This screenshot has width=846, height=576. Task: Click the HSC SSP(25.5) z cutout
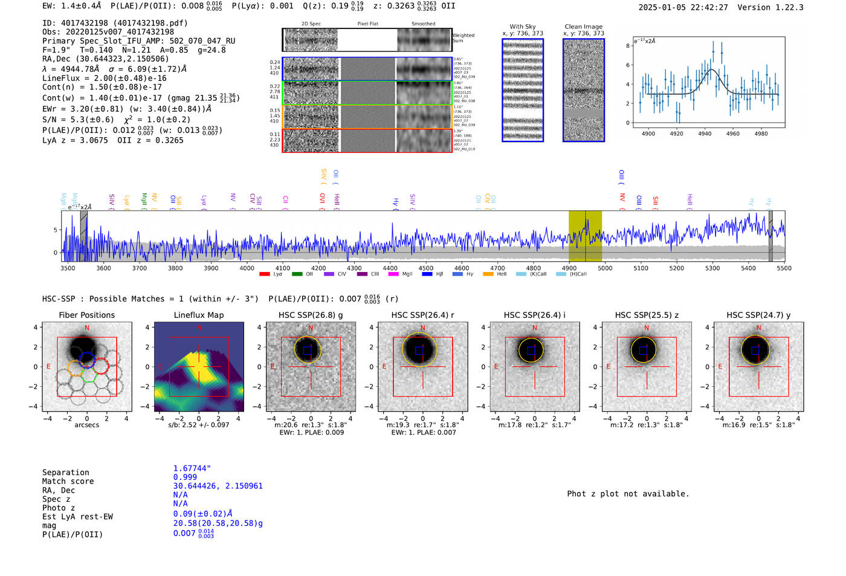click(x=647, y=367)
